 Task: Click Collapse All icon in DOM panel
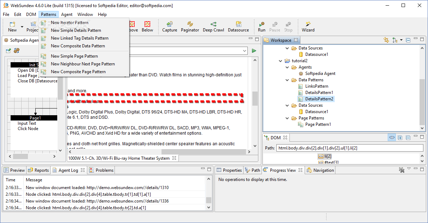[x=408, y=137]
